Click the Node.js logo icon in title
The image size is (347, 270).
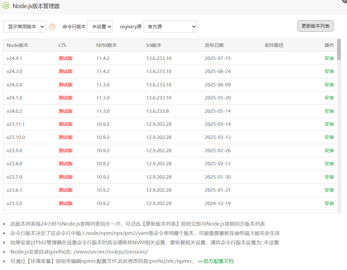[x=6, y=6]
